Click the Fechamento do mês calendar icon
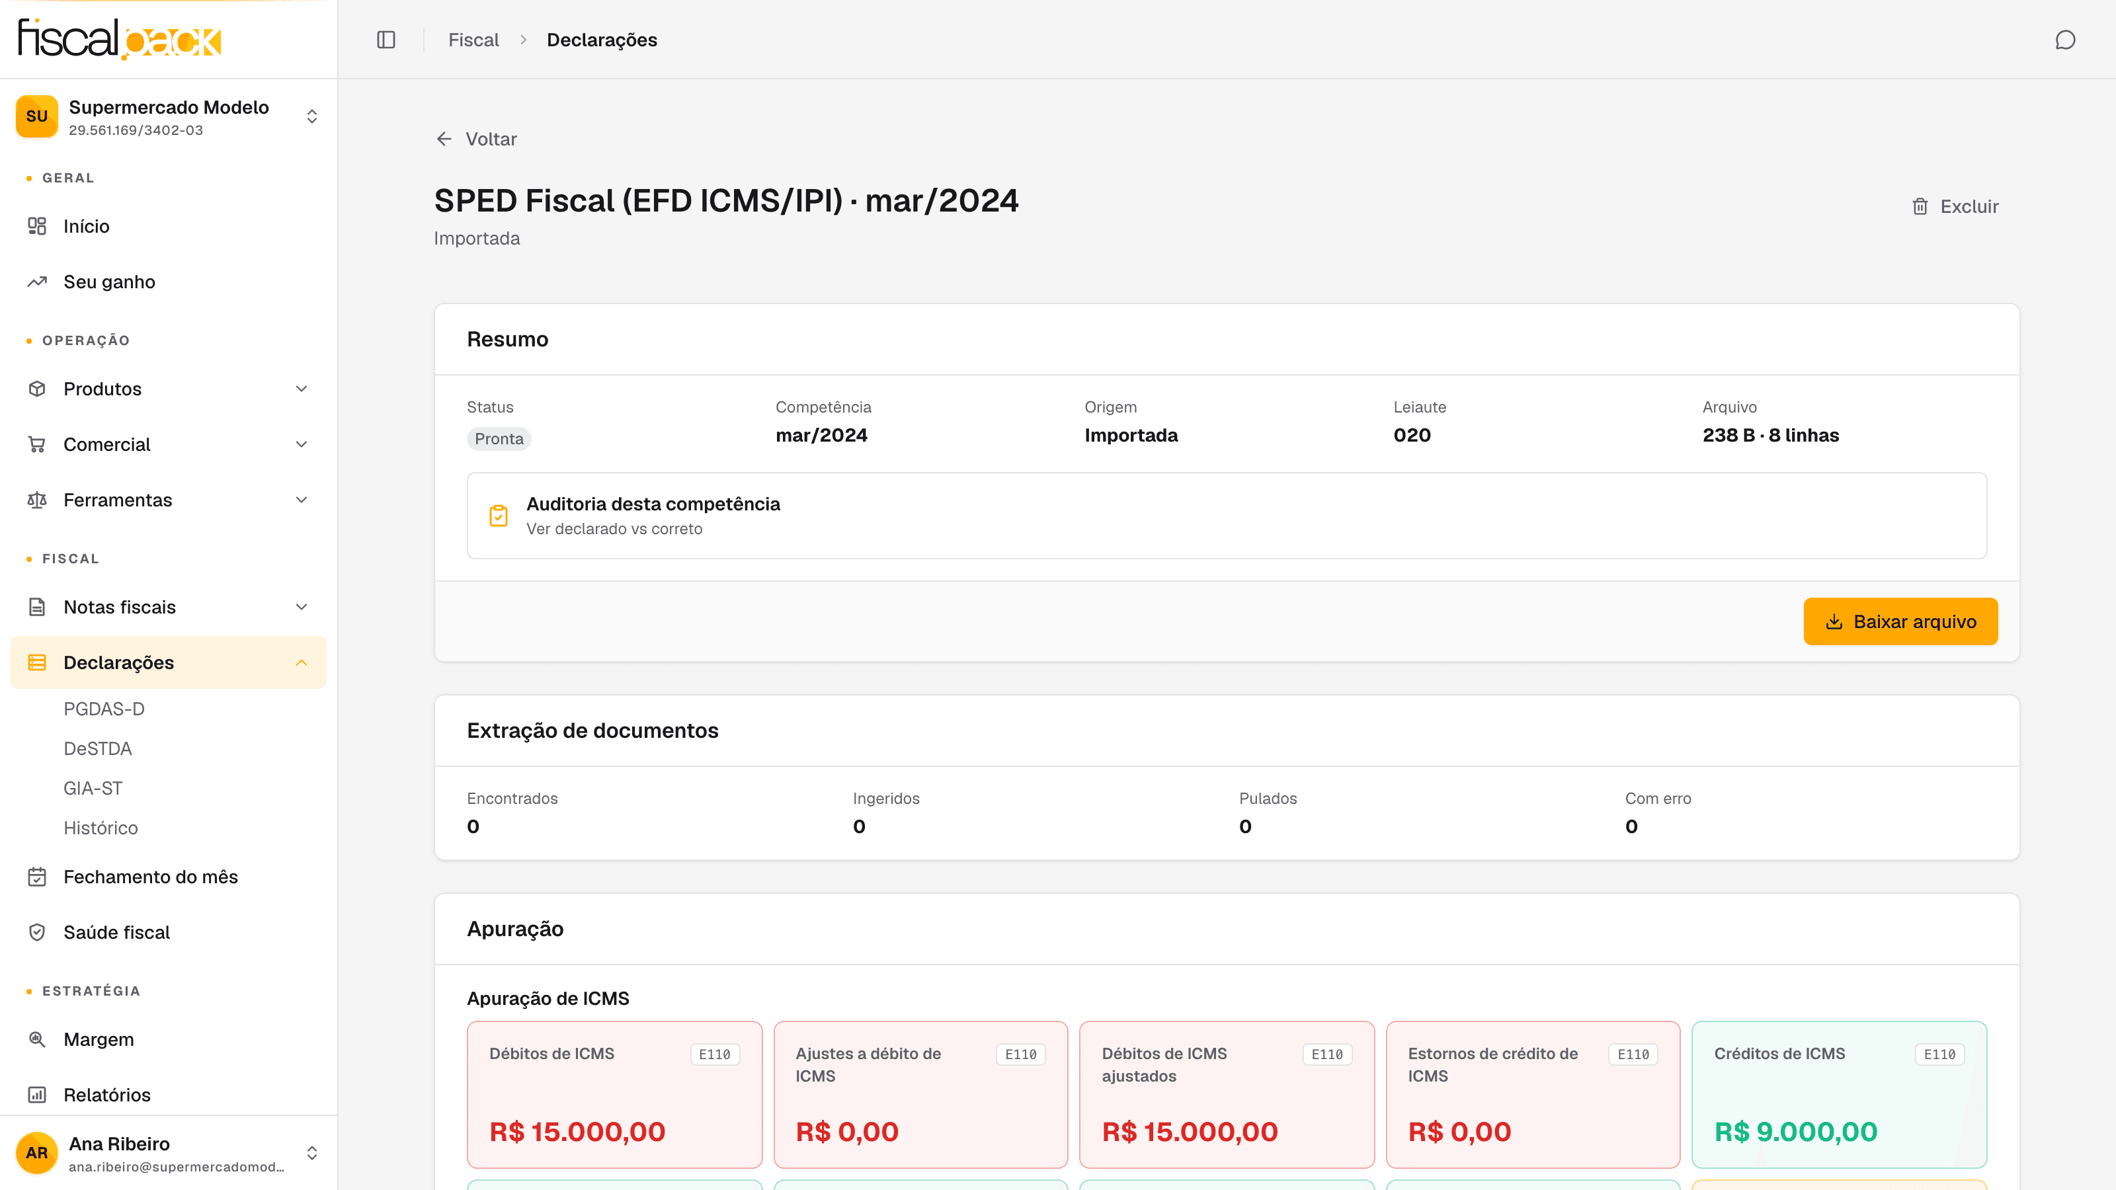 point(37,876)
